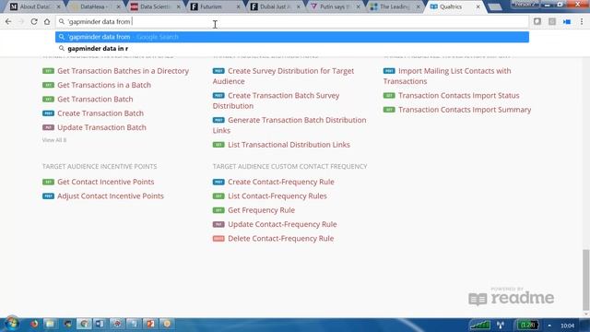
Task: Open the Update Transaction Batch link
Action: [101, 127]
